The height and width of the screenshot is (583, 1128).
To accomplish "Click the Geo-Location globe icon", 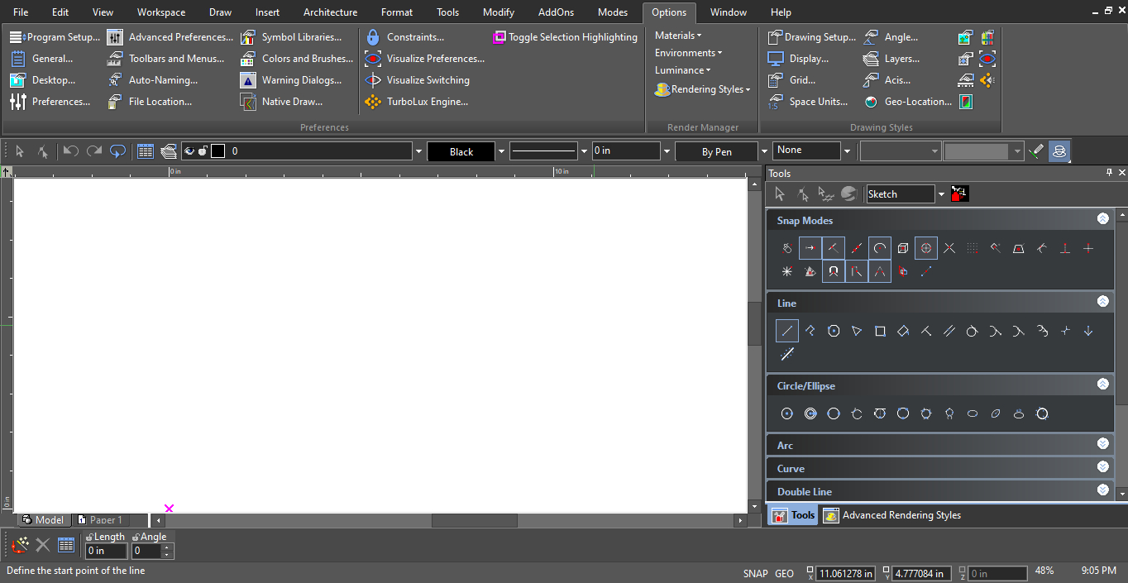I will (871, 103).
